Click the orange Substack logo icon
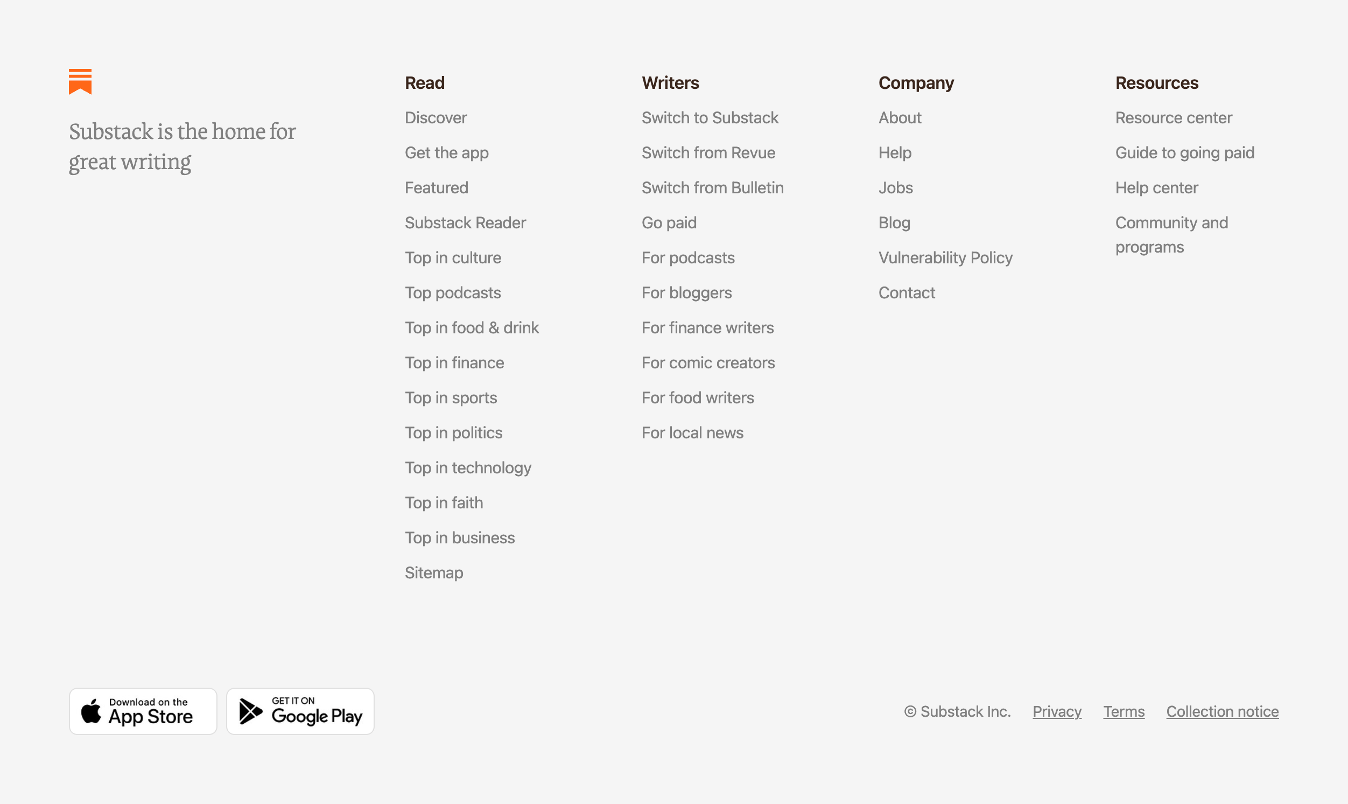 (80, 81)
